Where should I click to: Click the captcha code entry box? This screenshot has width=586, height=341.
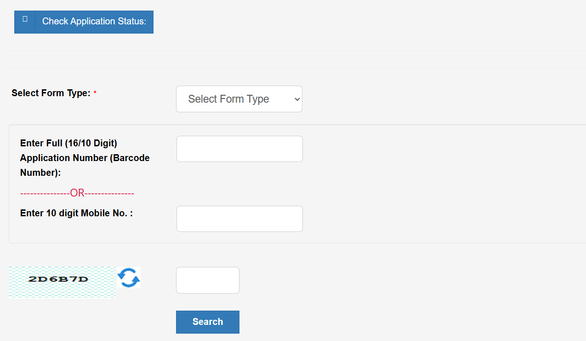point(208,280)
